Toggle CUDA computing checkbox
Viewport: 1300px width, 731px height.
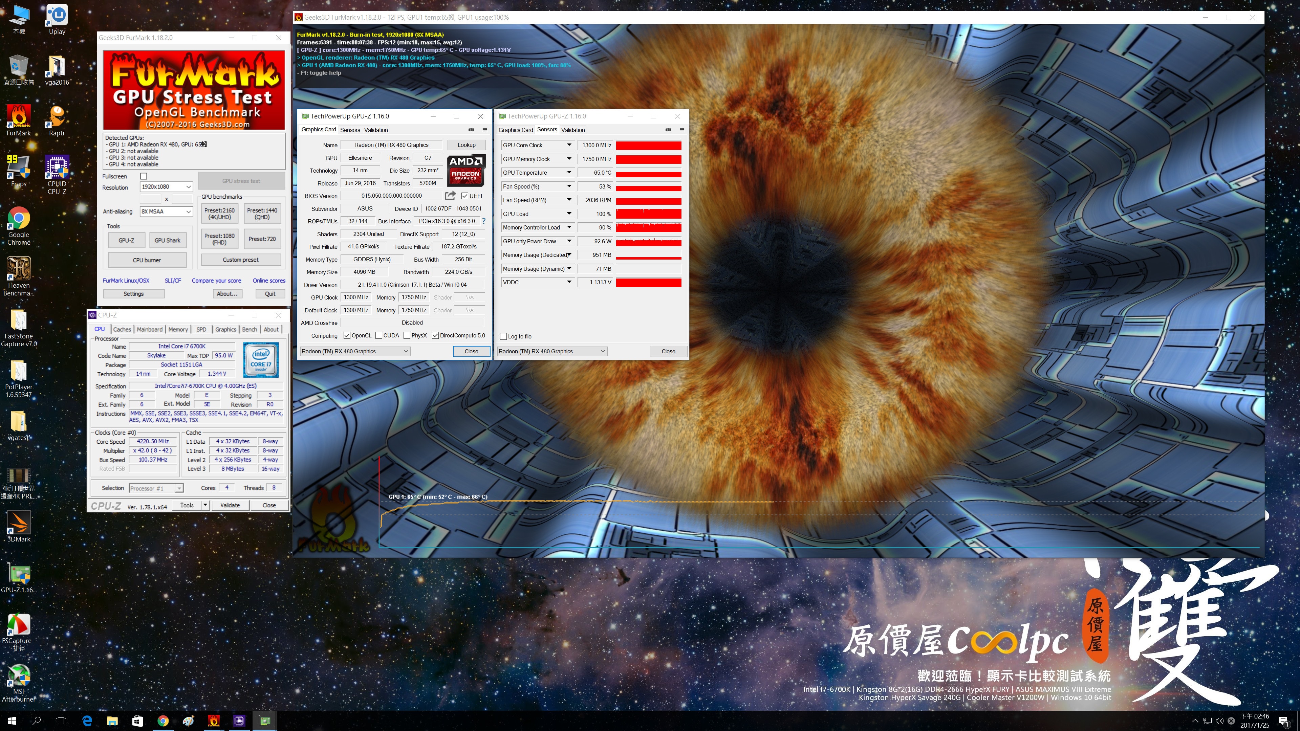coord(378,335)
